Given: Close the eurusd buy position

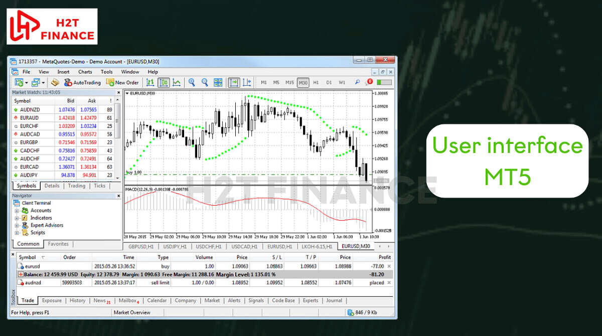Looking at the screenshot, I should [x=389, y=266].
